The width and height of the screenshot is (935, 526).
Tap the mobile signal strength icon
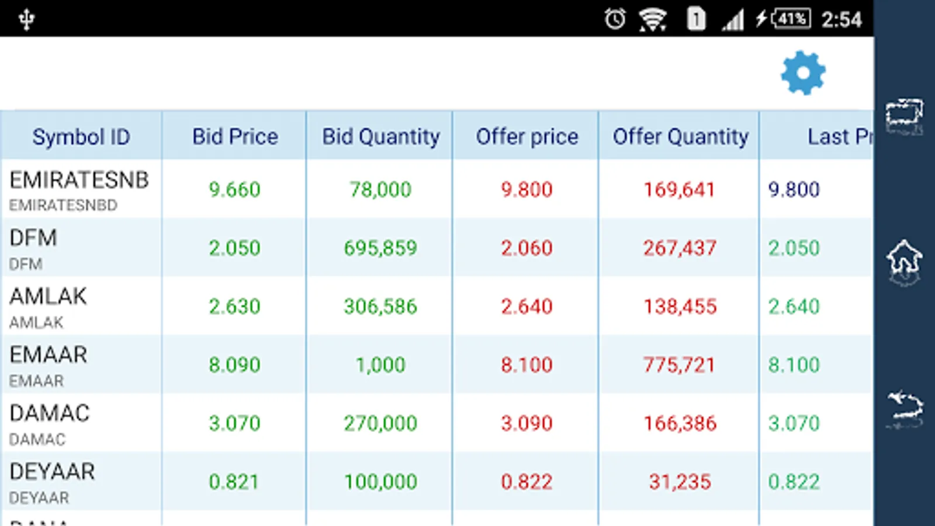pyautogui.click(x=733, y=20)
